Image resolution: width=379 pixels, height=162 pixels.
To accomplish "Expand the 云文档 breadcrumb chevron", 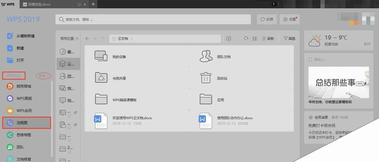I will (x=132, y=39).
